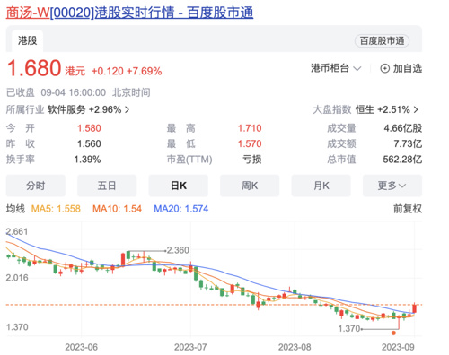Click the MA10 moving average legend
Screen dimensions: 449x355
pos(117,209)
